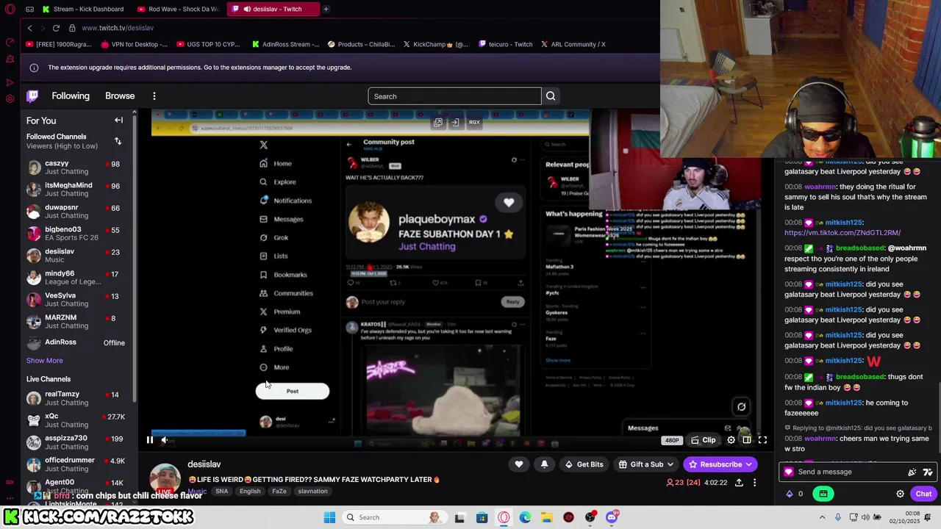The width and height of the screenshot is (941, 529).
Task: Open duwapsnr channel in sidebar
Action: click(76, 211)
